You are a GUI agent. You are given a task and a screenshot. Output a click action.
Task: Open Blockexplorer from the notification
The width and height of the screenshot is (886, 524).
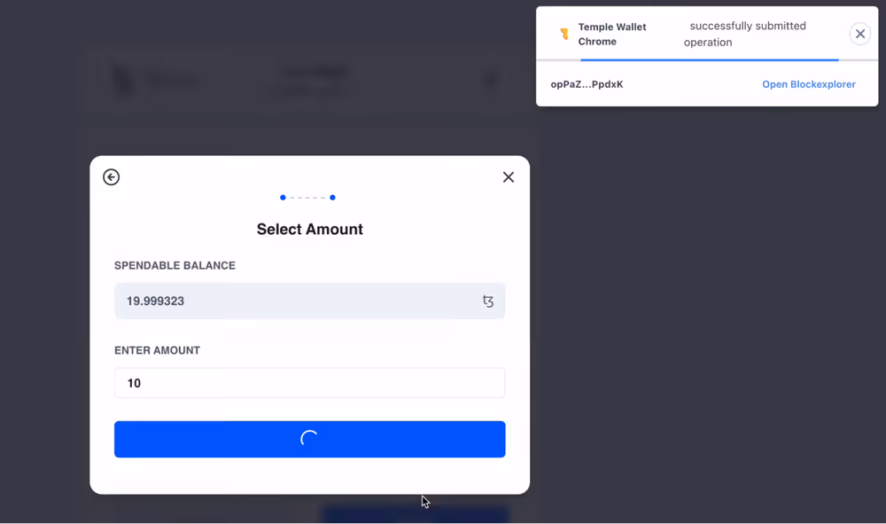tap(808, 84)
